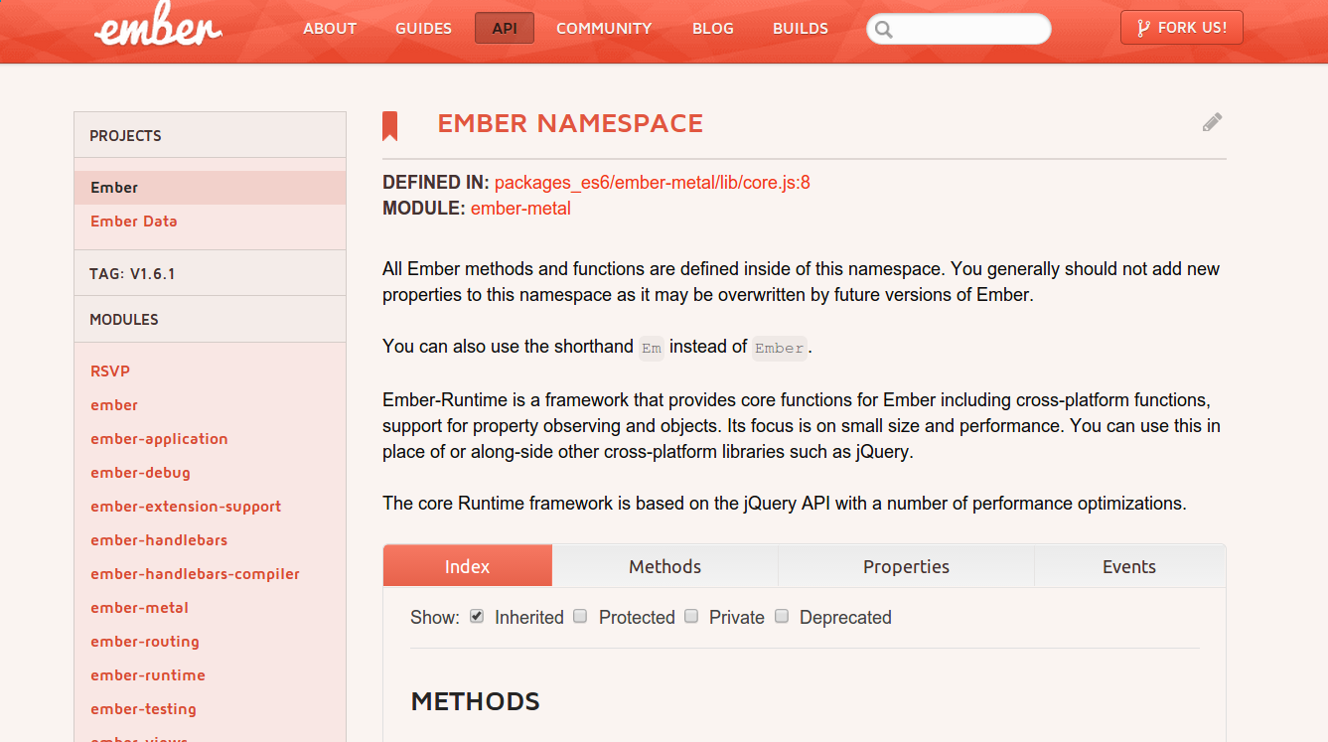1328x742 pixels.
Task: Open the Guides navigation menu item
Action: coord(423,28)
